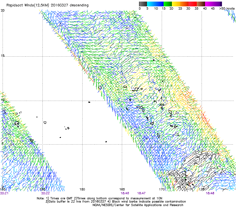Screen dimensions: 236x207
Task: Click the longitude label '155'
Action: (43, 189)
